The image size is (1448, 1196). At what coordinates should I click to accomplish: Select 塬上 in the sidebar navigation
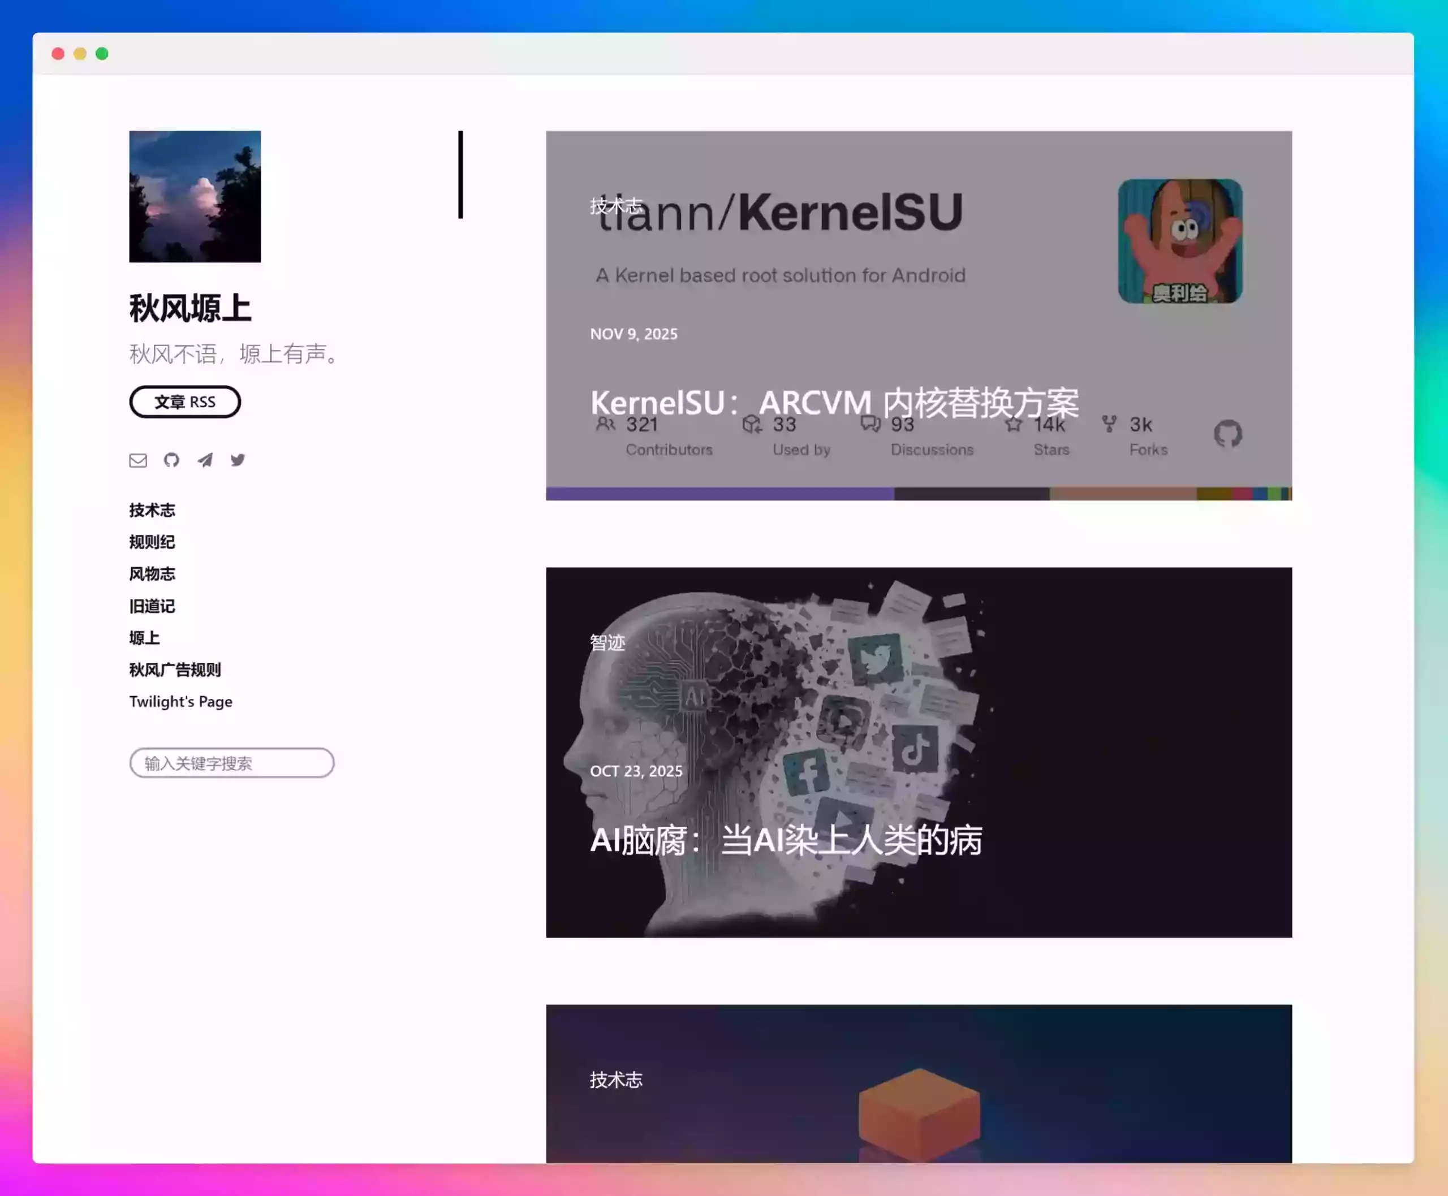click(x=145, y=638)
